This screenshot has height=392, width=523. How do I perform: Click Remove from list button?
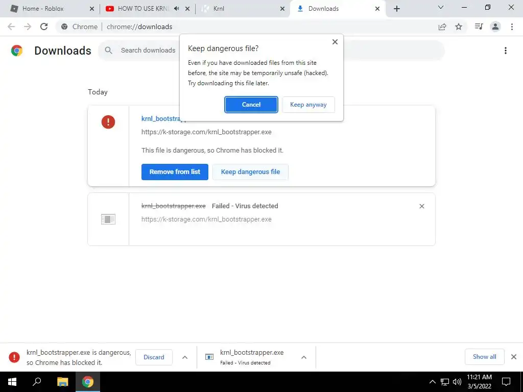(x=175, y=172)
